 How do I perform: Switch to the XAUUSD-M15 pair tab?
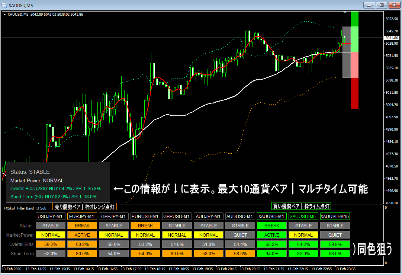tap(335, 216)
